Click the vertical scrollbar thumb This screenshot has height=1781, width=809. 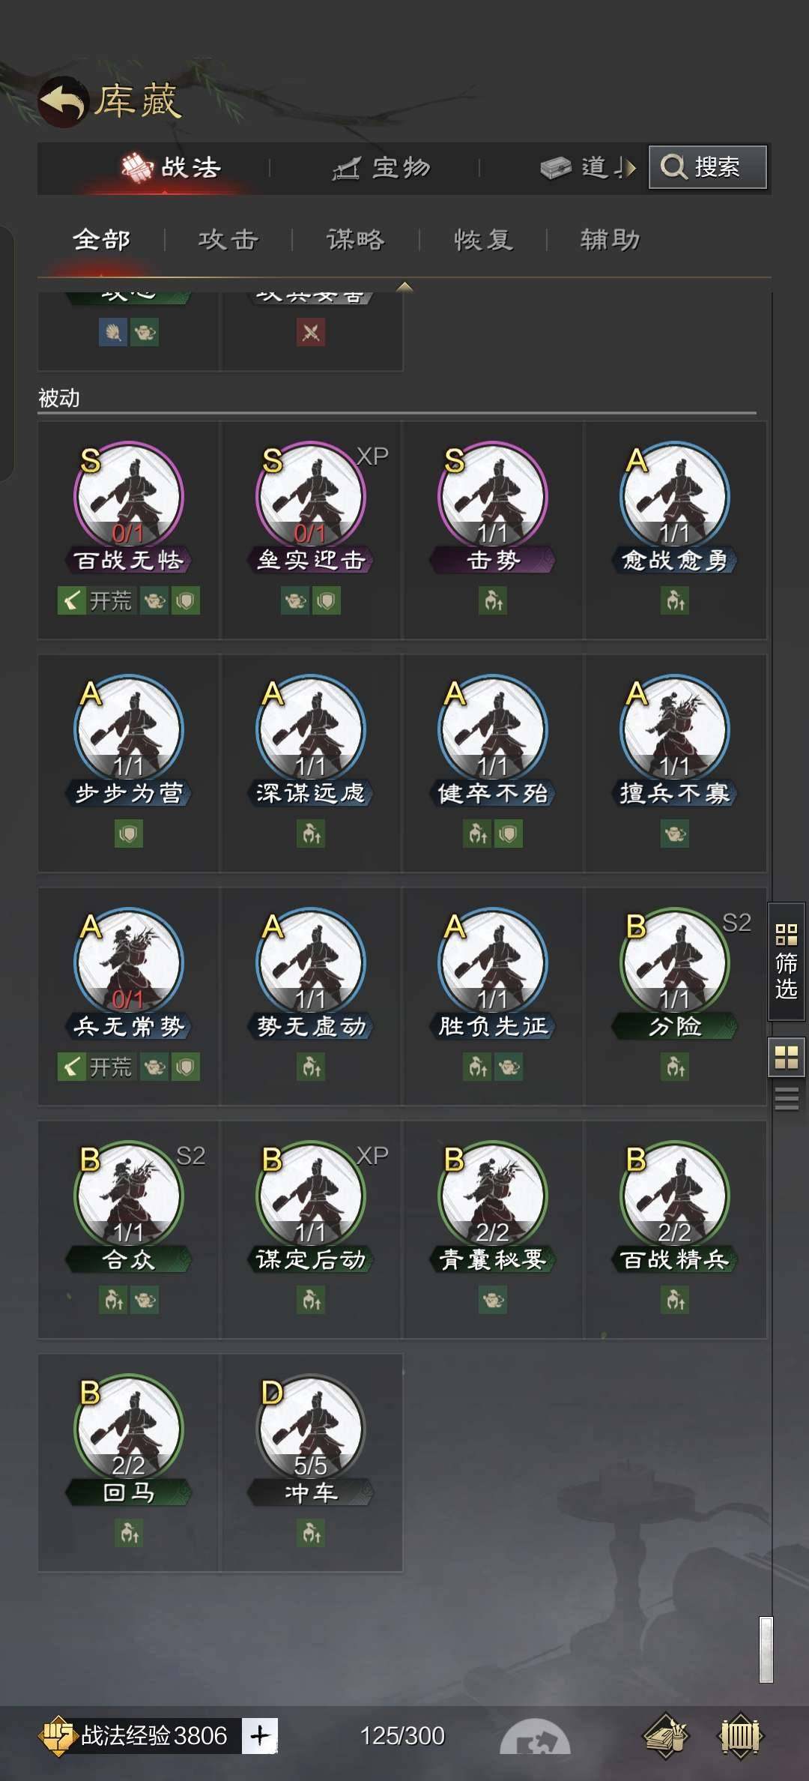(766, 1649)
